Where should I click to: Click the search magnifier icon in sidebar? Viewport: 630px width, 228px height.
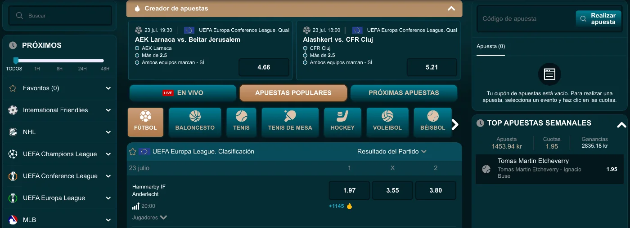coord(19,16)
